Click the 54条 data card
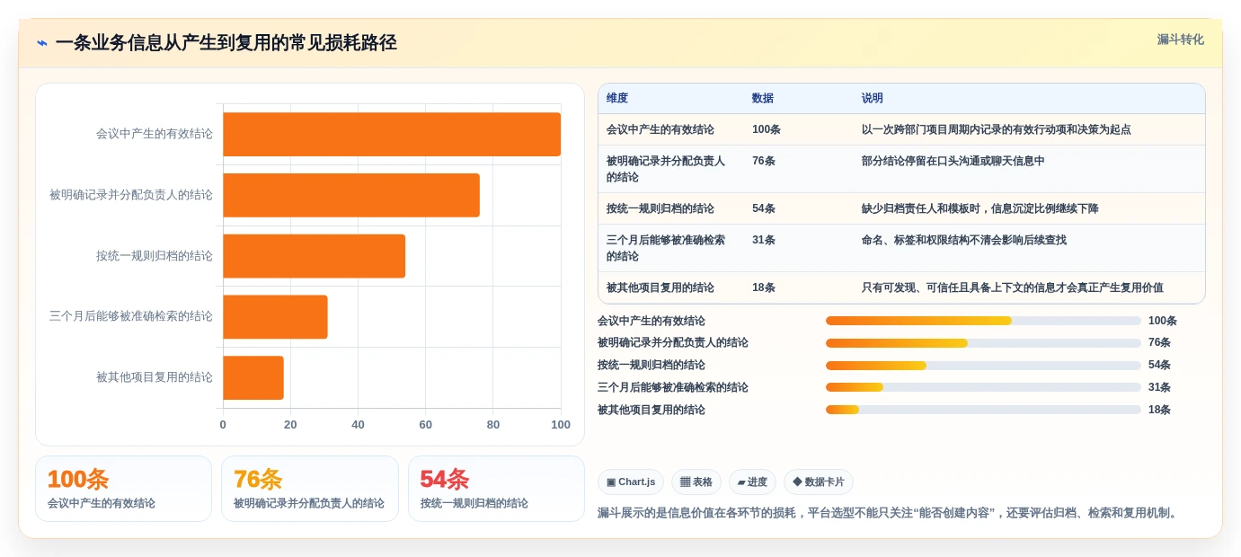 496,489
